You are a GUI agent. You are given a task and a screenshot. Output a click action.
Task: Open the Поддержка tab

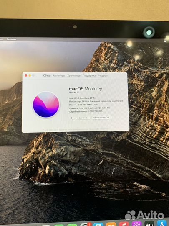(x=89, y=75)
